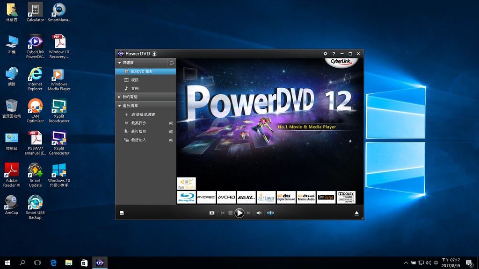
Task: Open 林信君 user folder icon
Action: (12, 12)
